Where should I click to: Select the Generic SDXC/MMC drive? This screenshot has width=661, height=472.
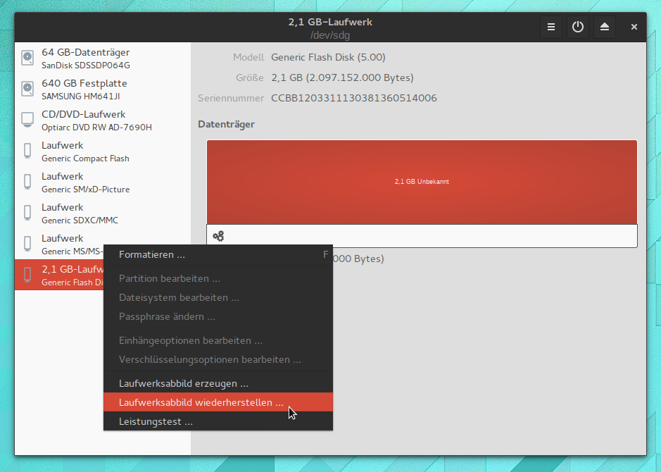(x=80, y=213)
